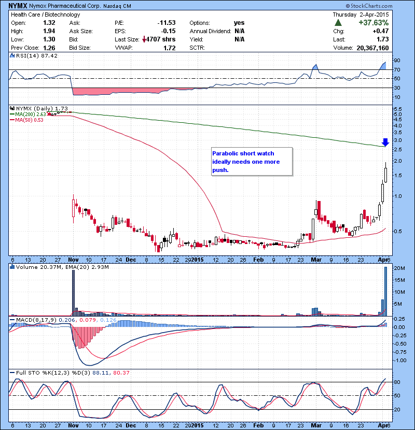The width and height of the screenshot is (415, 430).
Task: Click the -1.00 label on the MACD axis
Action: (x=400, y=361)
